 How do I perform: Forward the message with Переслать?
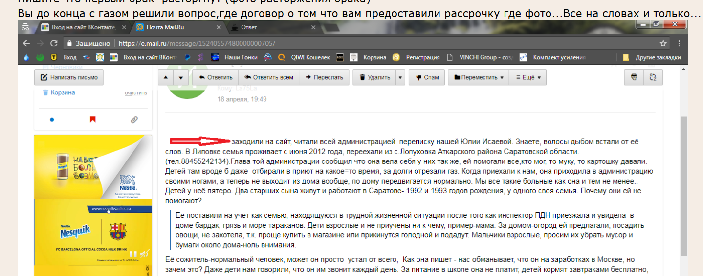(324, 77)
